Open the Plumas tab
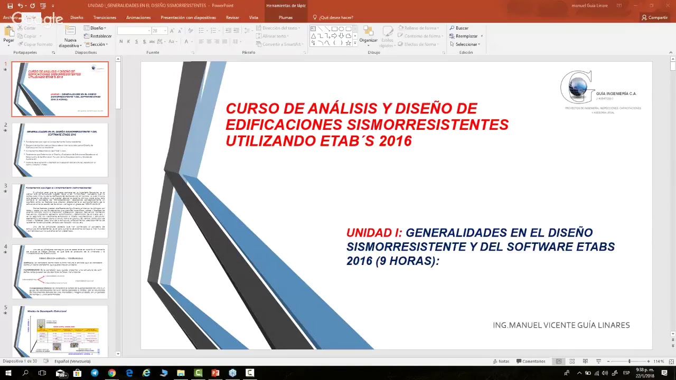This screenshot has height=380, width=676. pyautogui.click(x=285, y=17)
